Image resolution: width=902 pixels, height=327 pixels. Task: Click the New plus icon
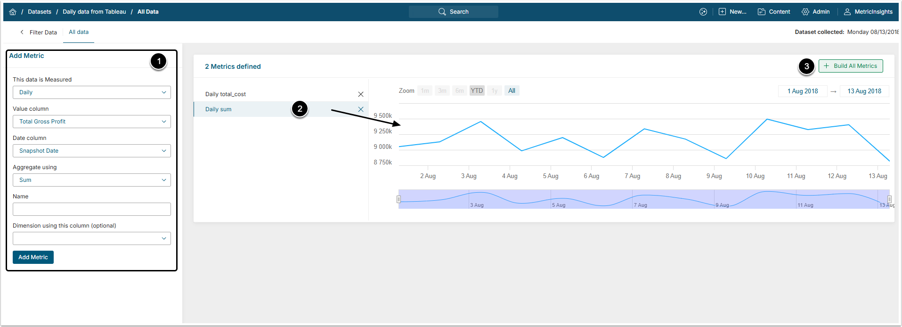[722, 12]
